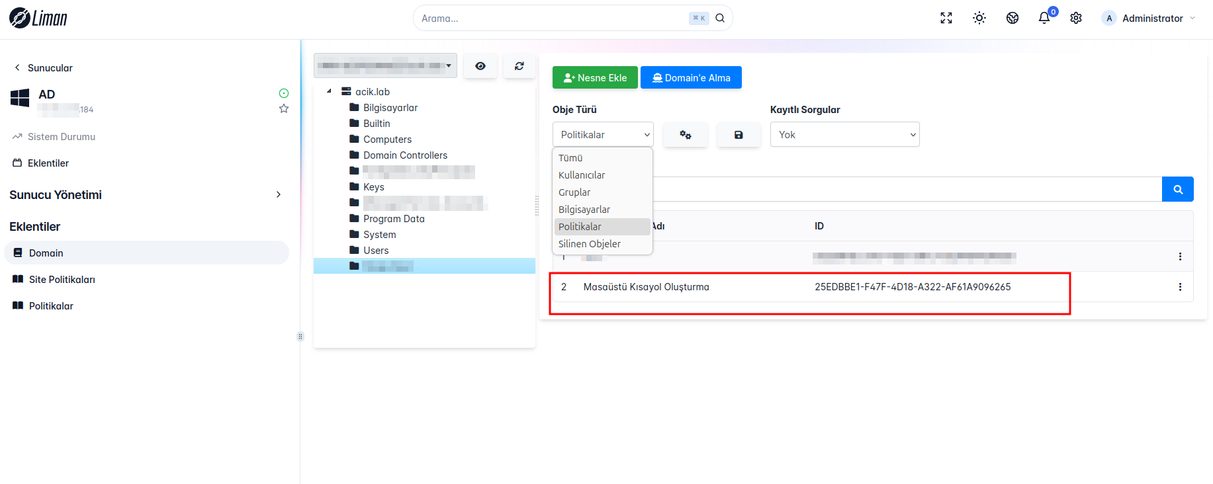Choose Kullanıcılar option
Screen dimensions: 1213x484
coord(602,175)
